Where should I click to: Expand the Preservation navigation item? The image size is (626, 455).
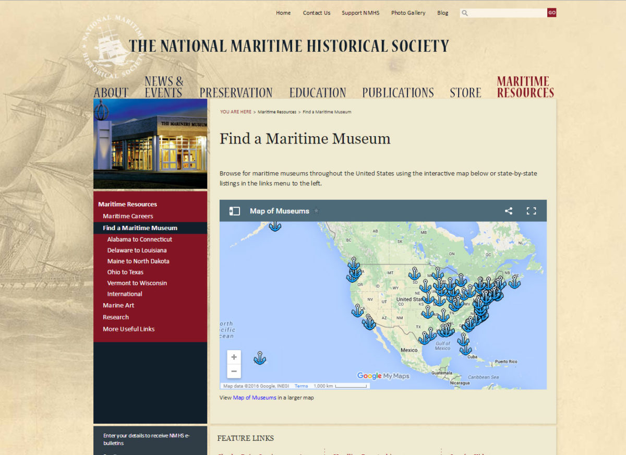coord(236,92)
